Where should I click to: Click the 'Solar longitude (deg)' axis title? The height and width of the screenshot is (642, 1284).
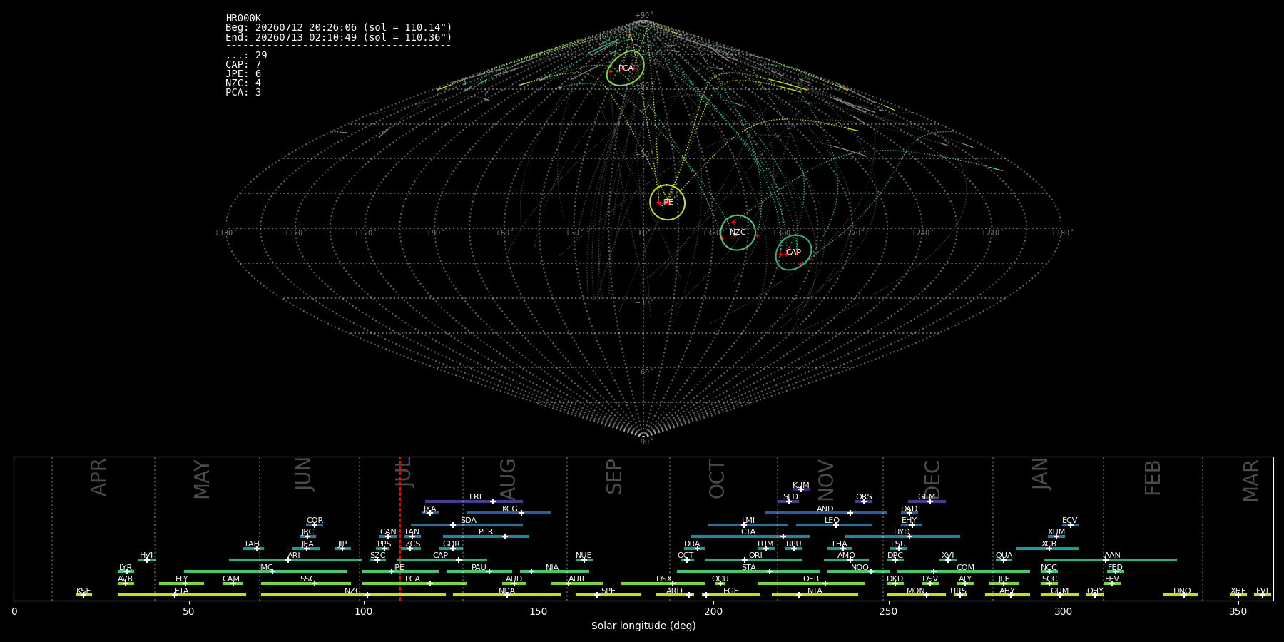643,626
